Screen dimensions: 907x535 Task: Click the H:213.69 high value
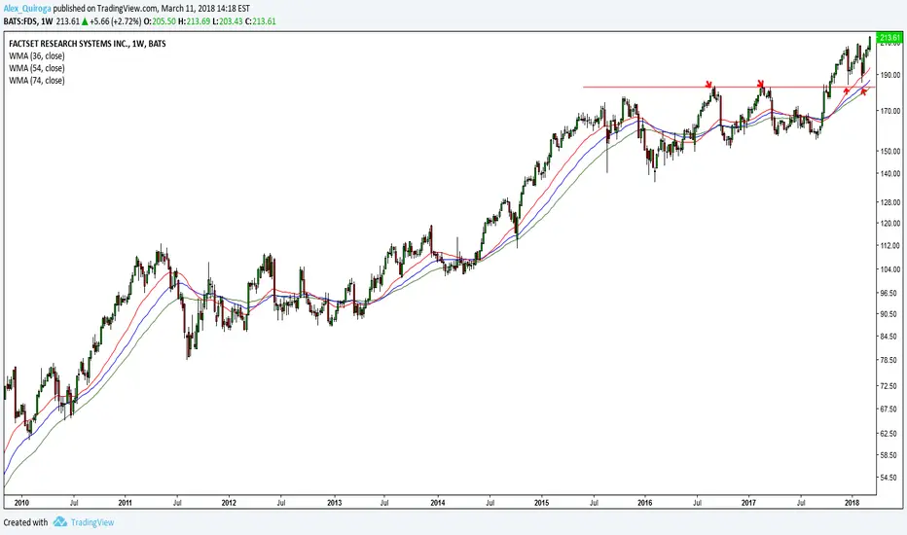[x=194, y=21]
